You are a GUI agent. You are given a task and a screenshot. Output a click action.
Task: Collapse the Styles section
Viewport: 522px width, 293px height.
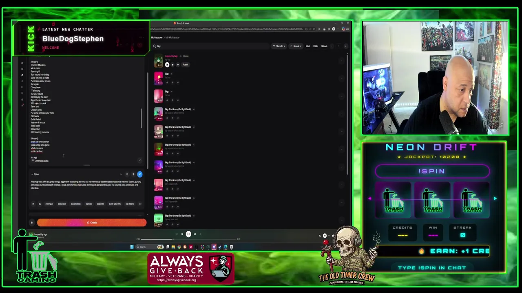(32, 175)
